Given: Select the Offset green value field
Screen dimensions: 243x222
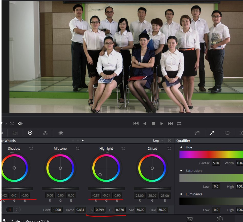Looking at the screenshot, I should tap(152, 195).
